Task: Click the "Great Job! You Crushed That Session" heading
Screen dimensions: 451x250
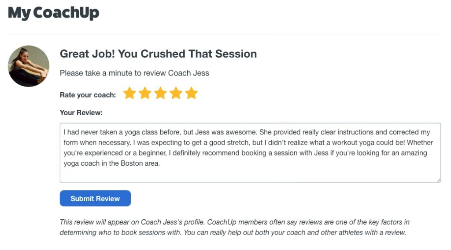Action: pyautogui.click(x=158, y=54)
